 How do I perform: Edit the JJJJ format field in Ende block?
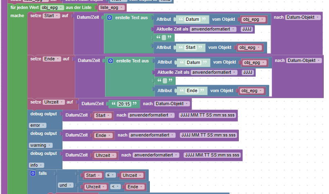pyautogui.click(x=248, y=72)
